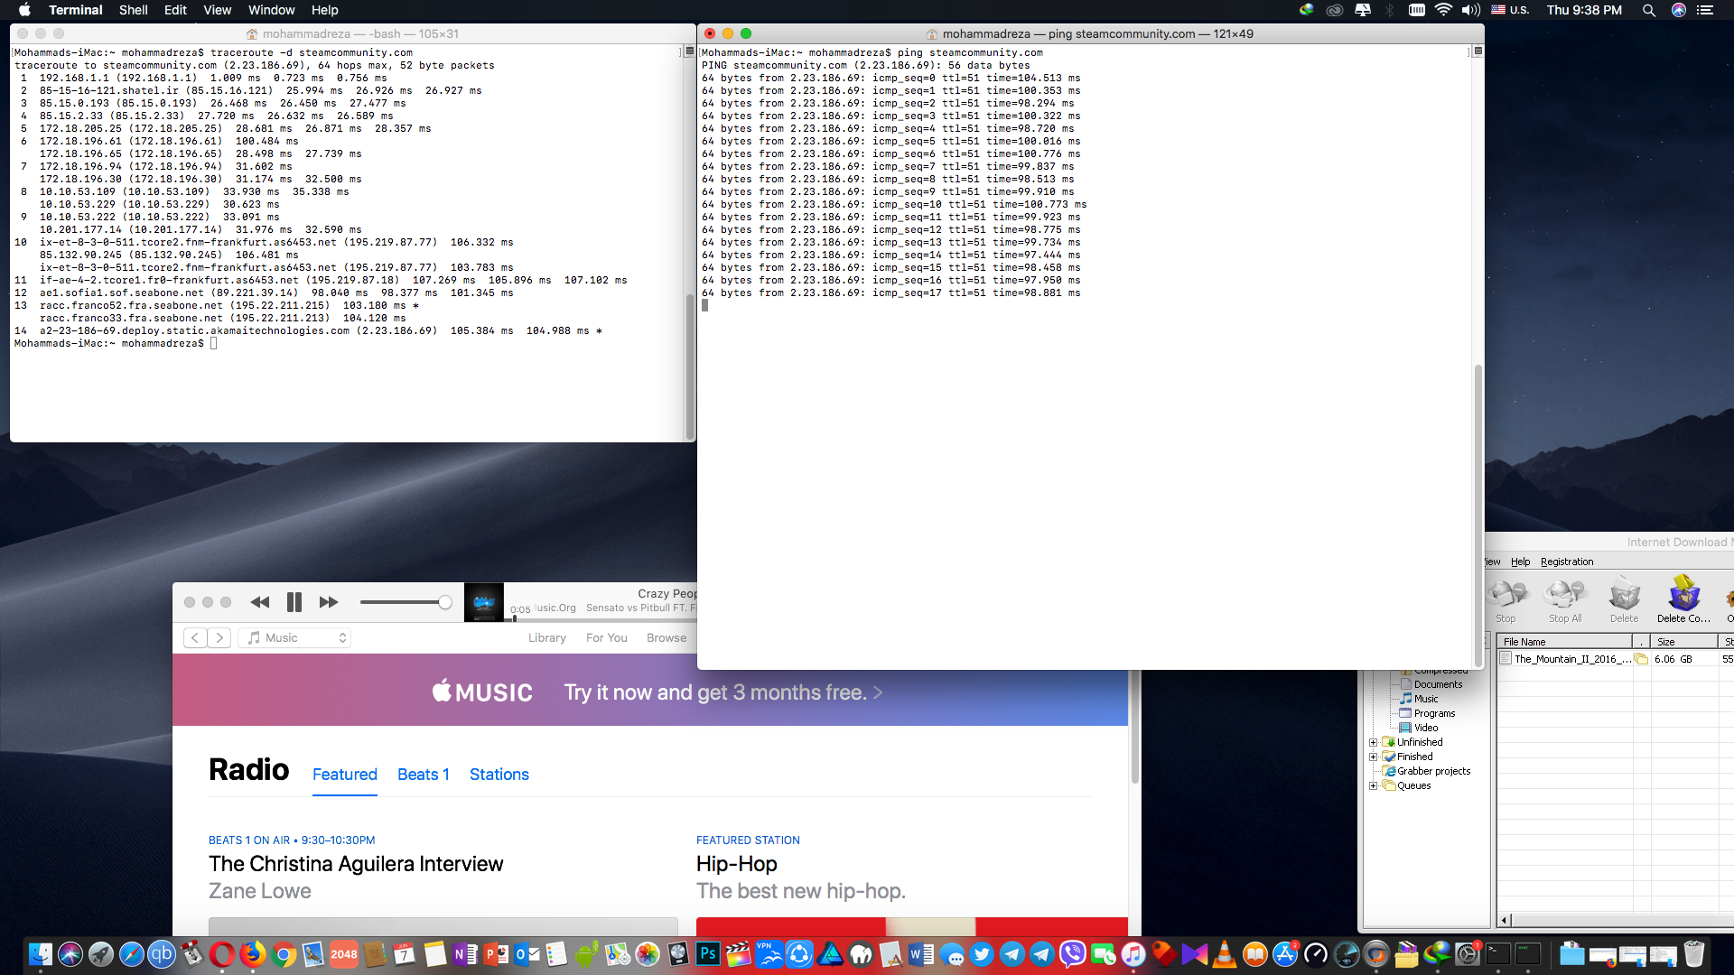Select the Documents category in Download Manager

pos(1438,684)
